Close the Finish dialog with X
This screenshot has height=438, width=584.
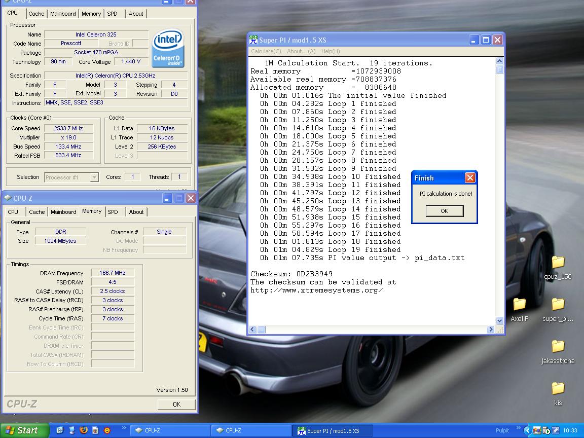tap(470, 177)
